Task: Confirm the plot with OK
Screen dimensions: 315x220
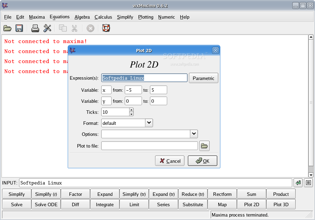Action: 202,161
